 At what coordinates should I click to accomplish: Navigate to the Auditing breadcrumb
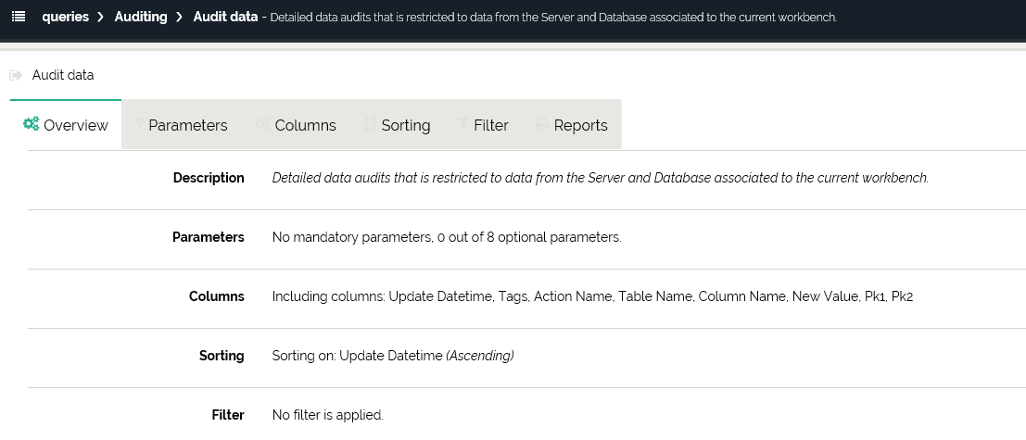(x=141, y=17)
